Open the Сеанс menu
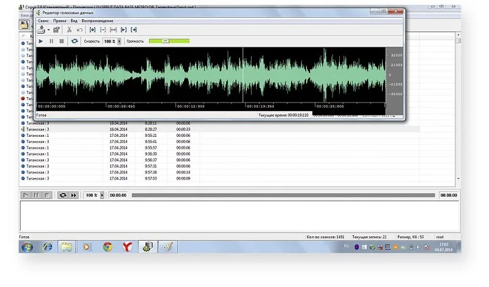 click(x=43, y=21)
